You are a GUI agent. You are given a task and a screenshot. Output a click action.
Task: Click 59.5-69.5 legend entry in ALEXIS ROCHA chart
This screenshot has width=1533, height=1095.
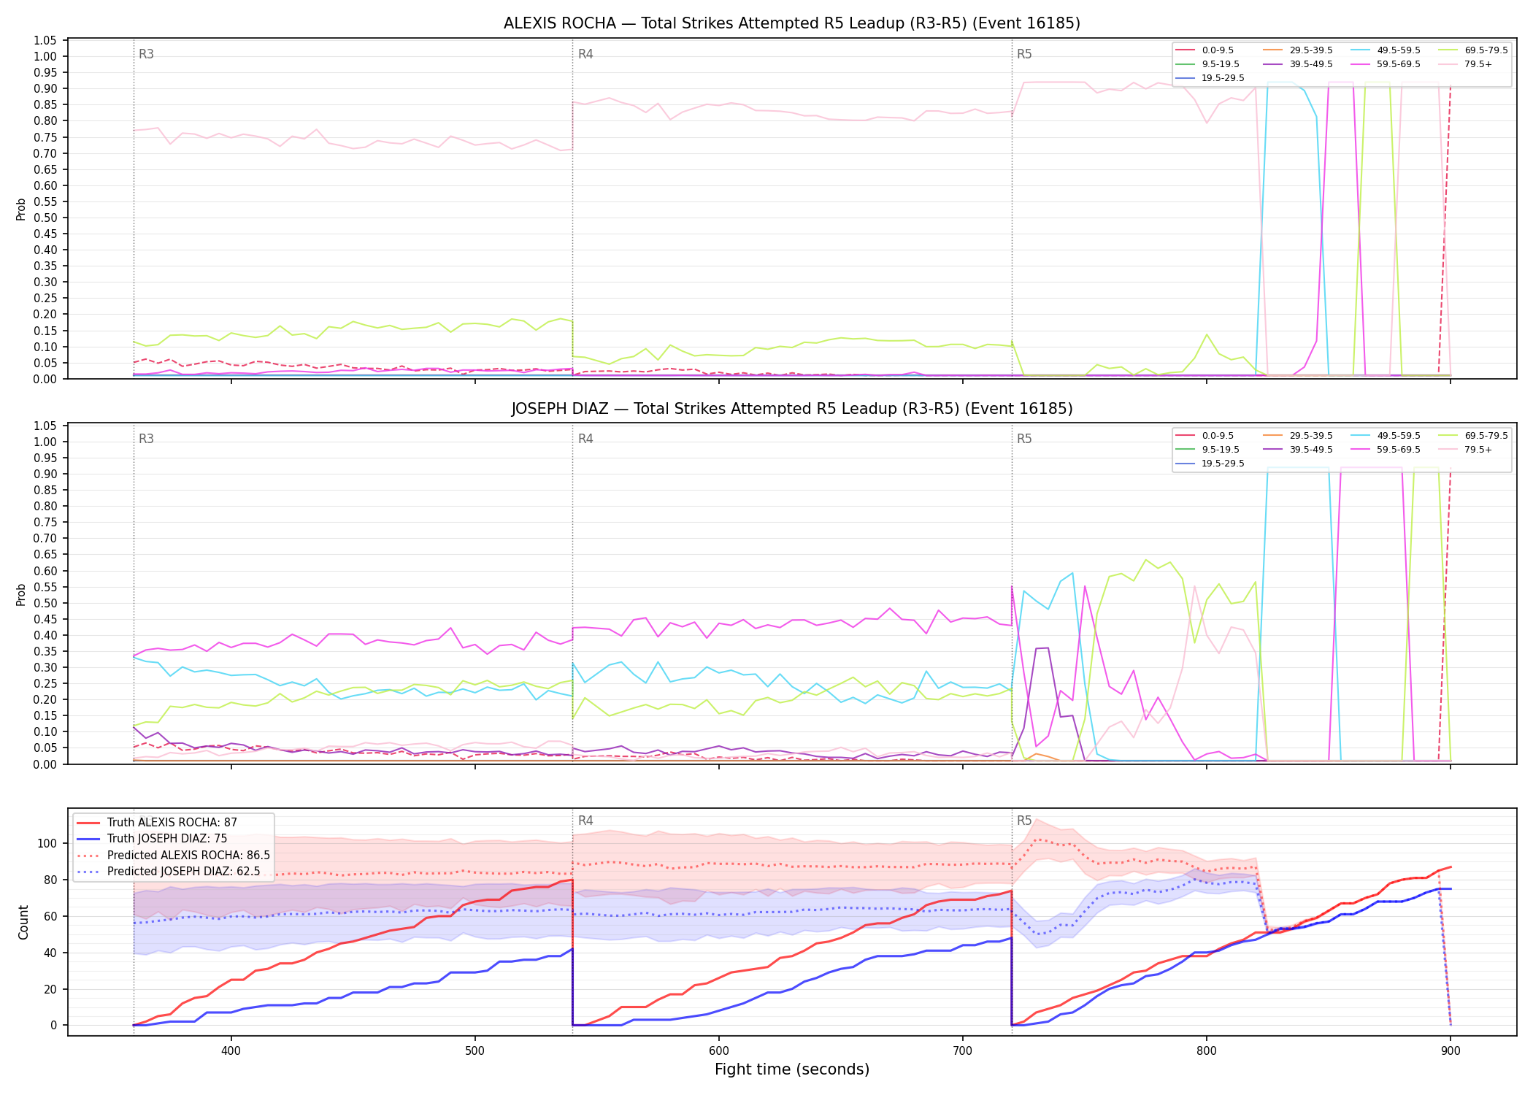(1386, 64)
